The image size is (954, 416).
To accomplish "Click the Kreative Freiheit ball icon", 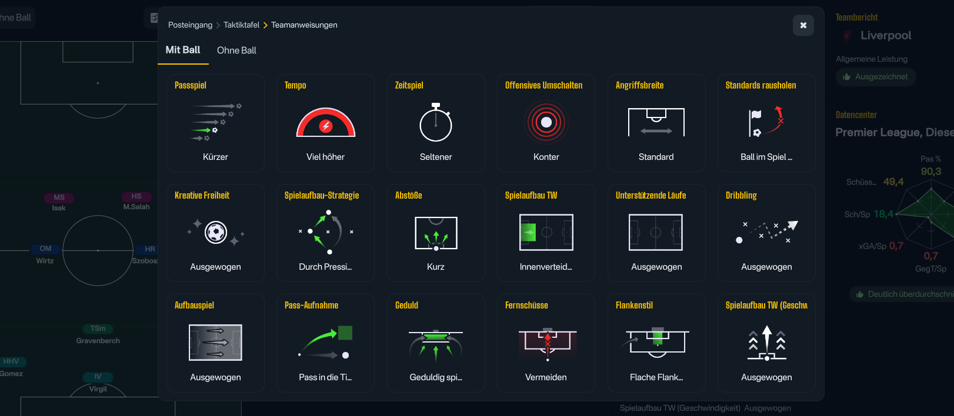I will (216, 233).
